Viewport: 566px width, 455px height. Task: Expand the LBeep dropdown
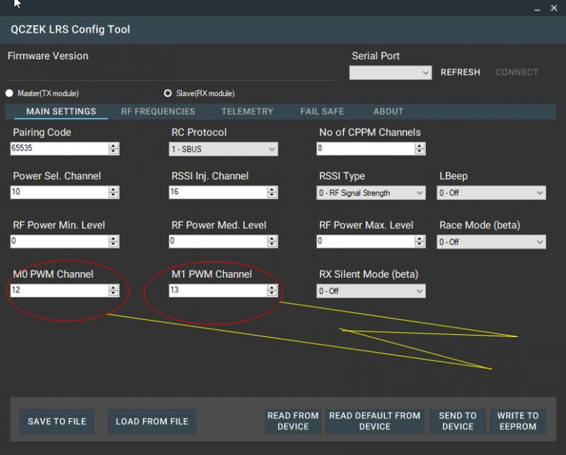491,193
